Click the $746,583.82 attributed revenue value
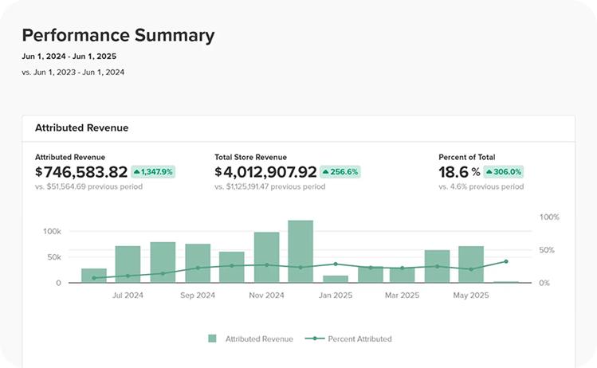Screen dimensions: 597x368 coord(81,172)
